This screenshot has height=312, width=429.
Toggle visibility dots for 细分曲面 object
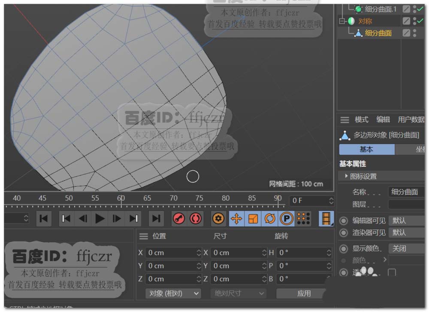(x=415, y=33)
